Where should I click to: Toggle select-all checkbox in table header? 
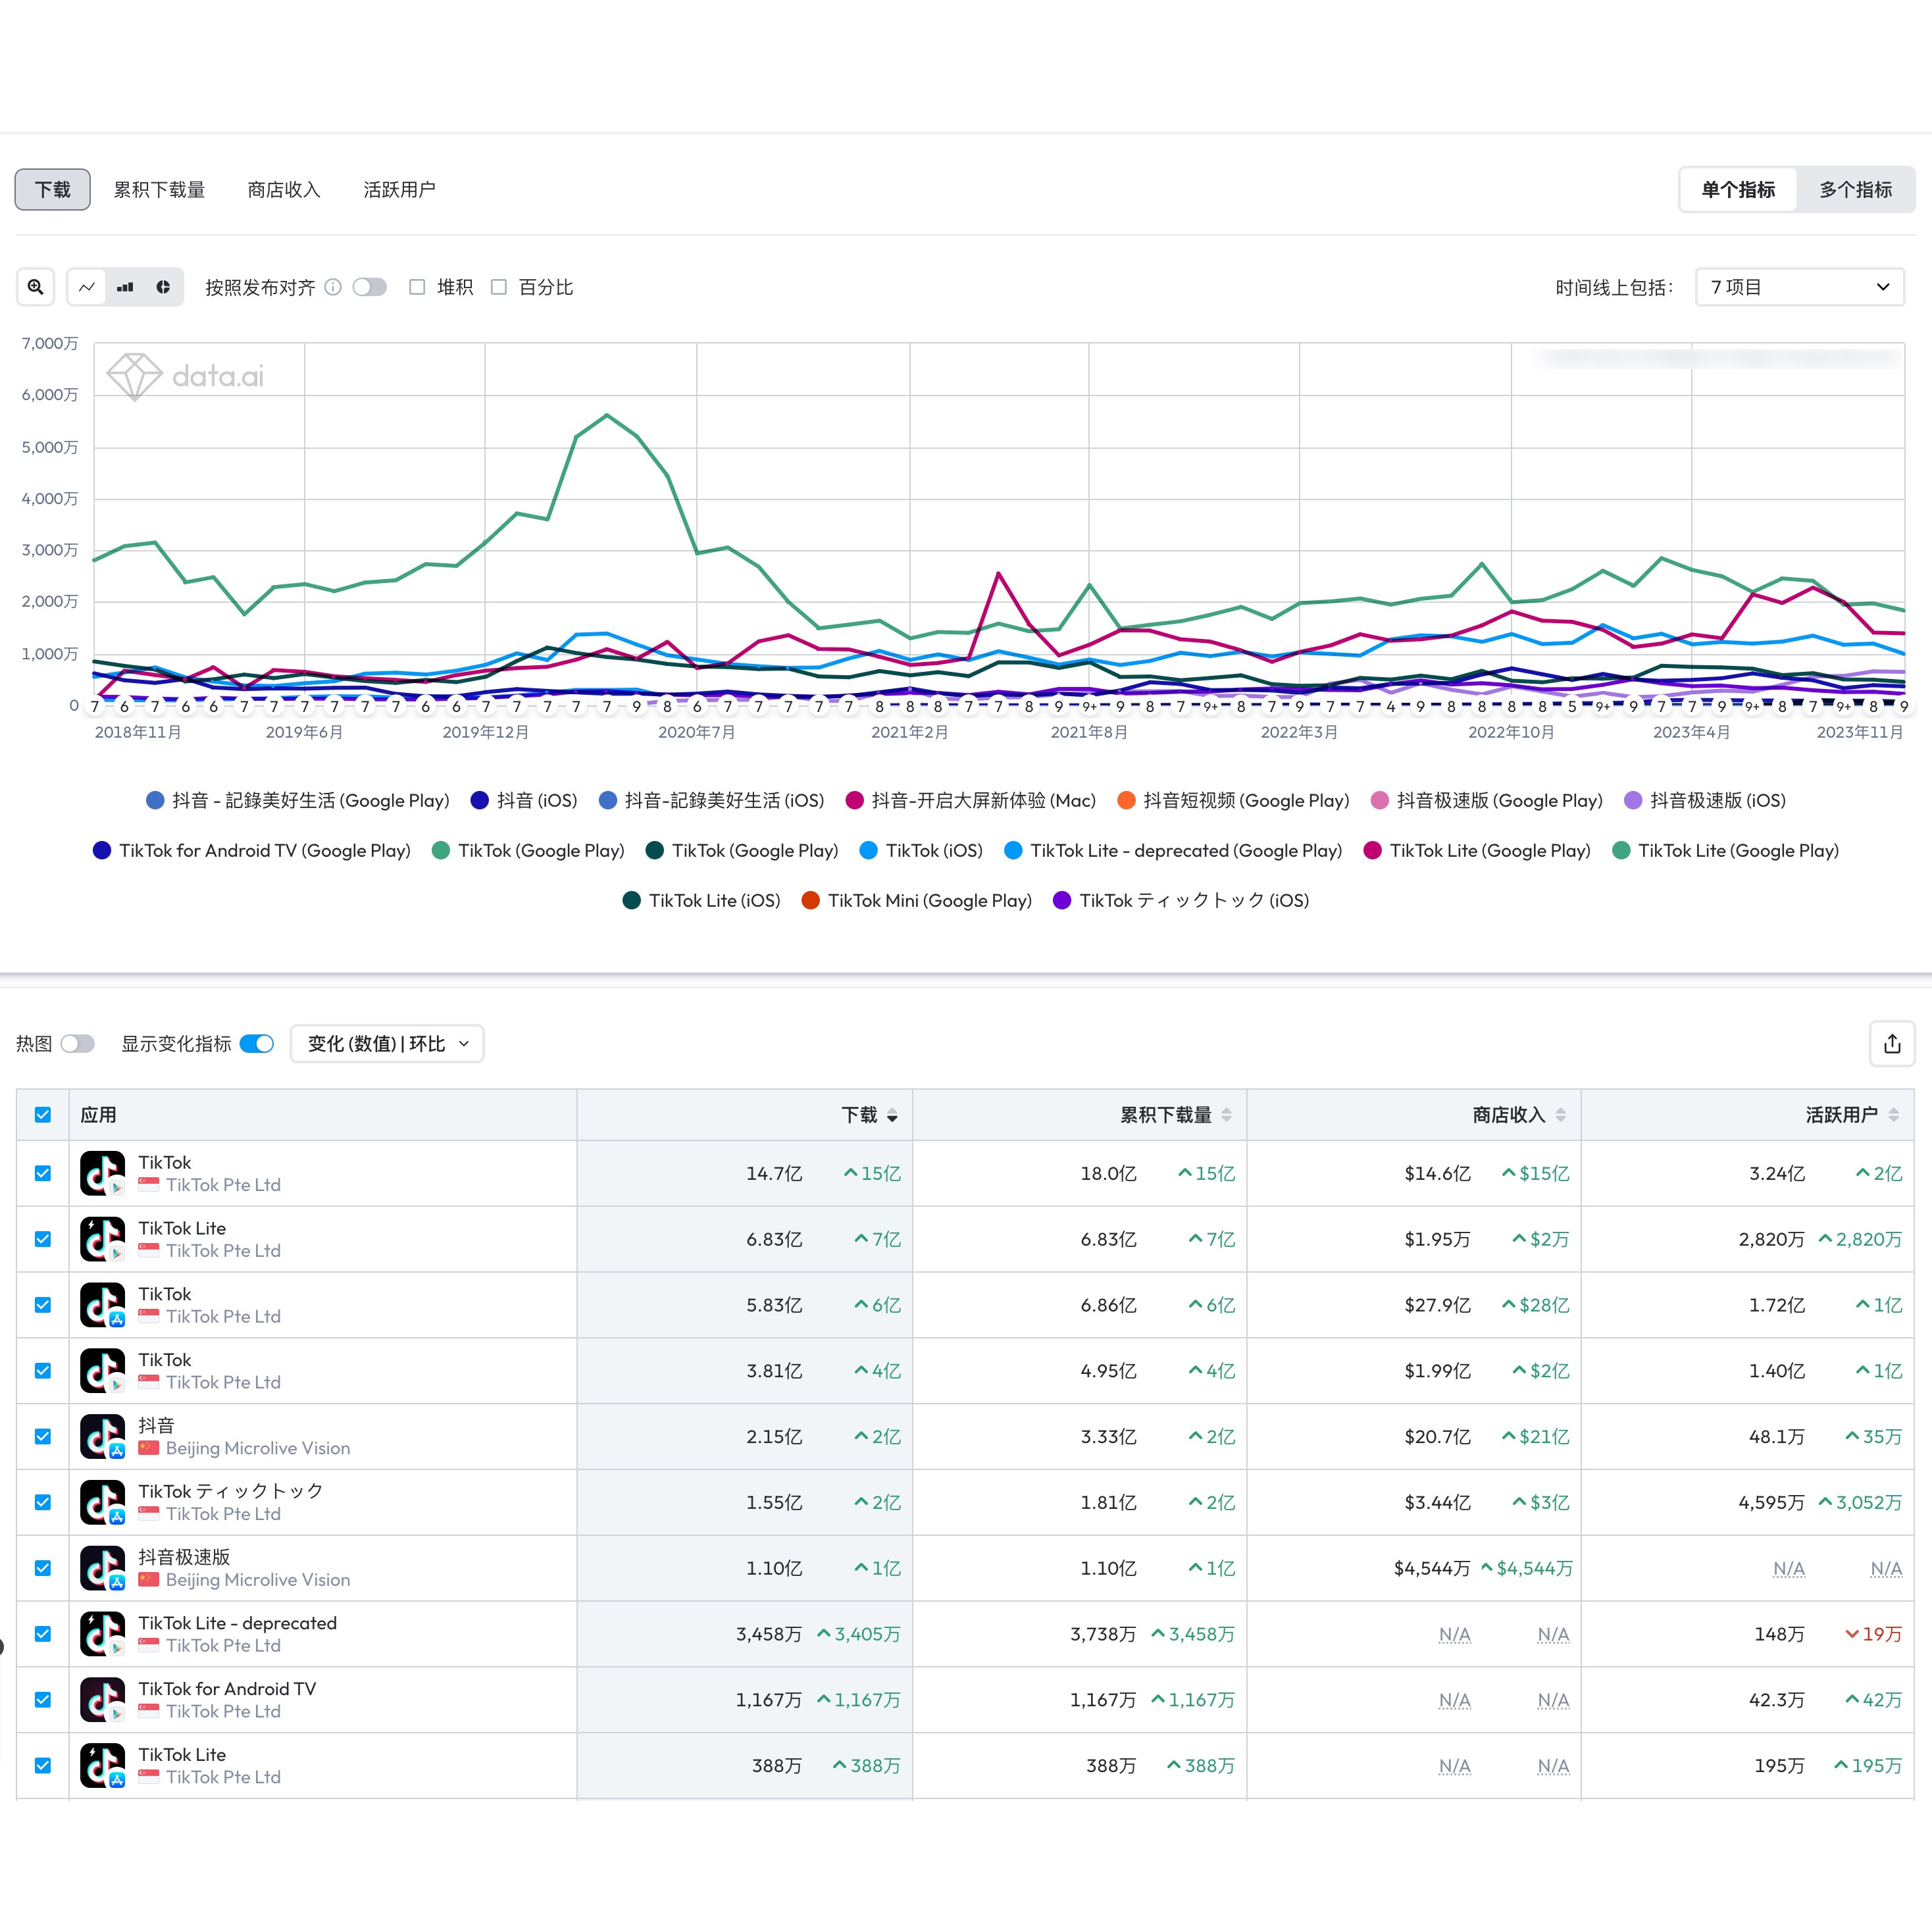(x=43, y=1115)
